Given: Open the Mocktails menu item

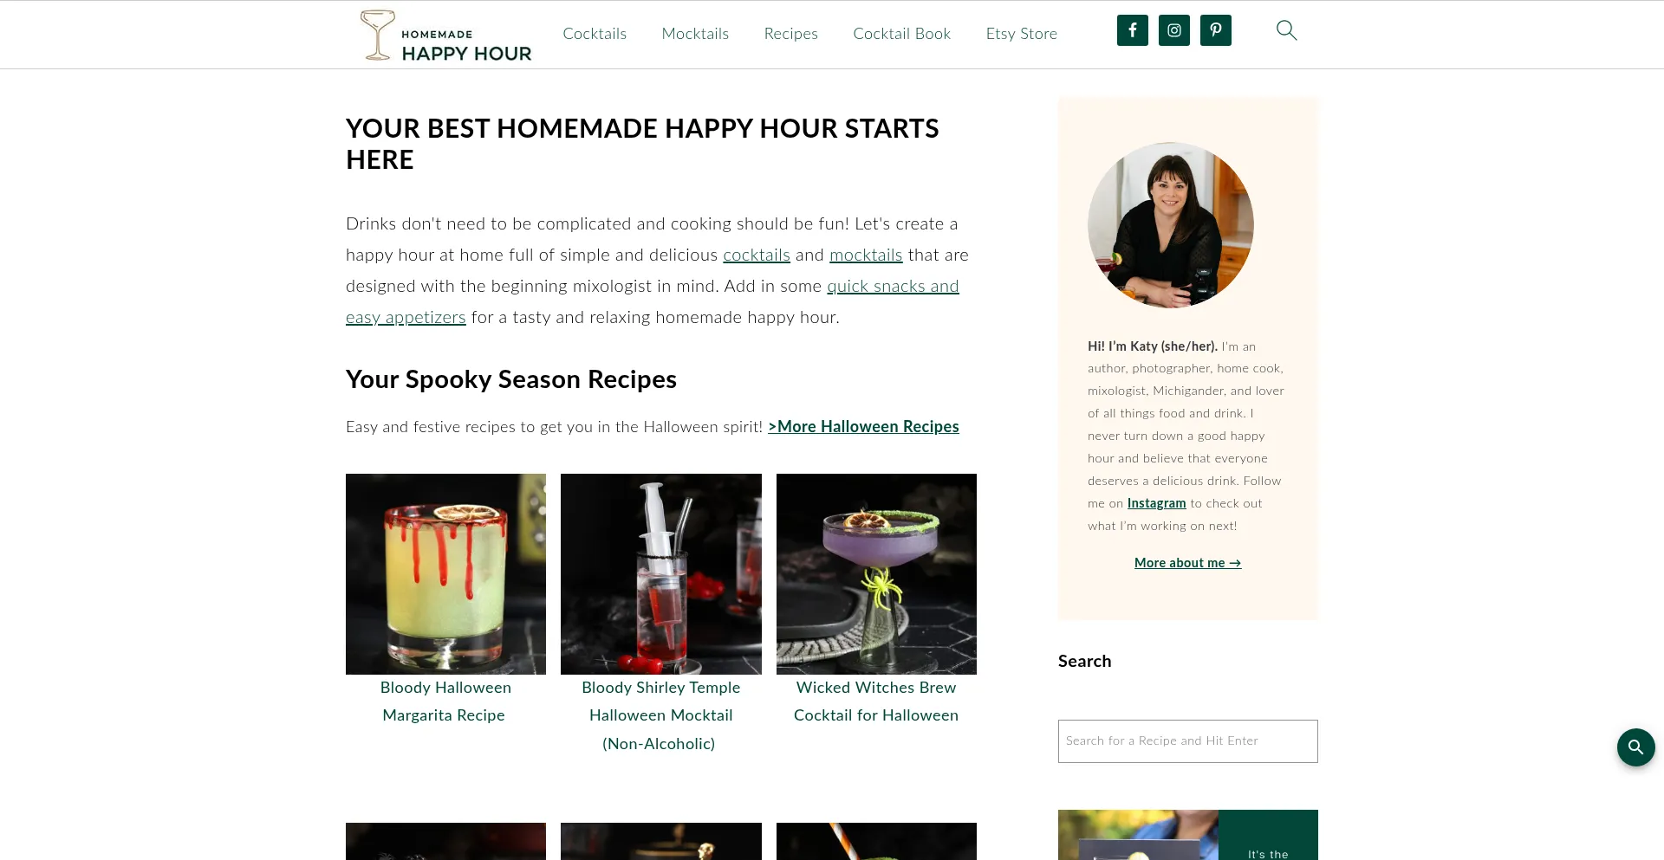Looking at the screenshot, I should 695,34.
